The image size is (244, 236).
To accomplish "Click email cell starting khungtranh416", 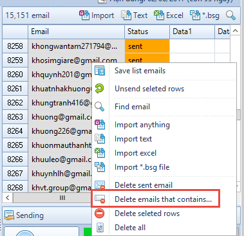I will 60,103.
